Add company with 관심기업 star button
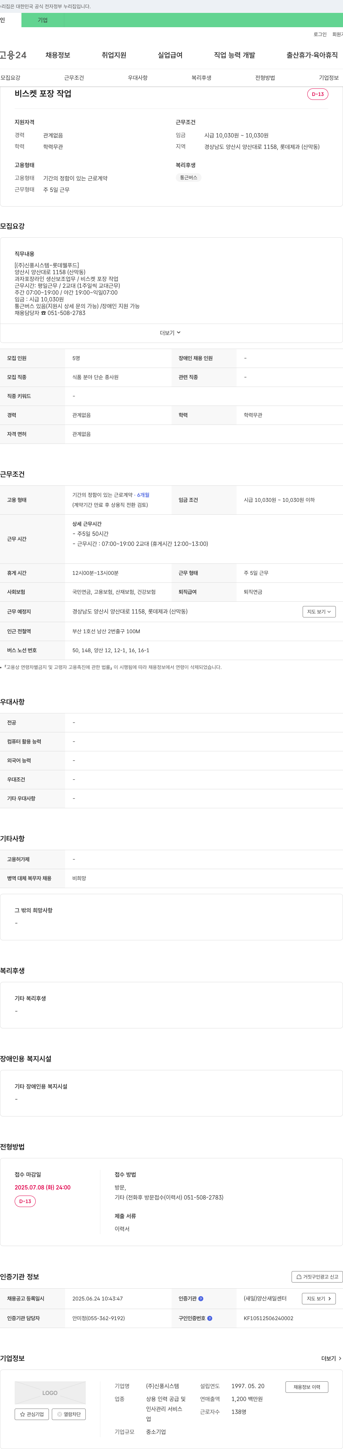343x1449 pixels. coord(32,1414)
